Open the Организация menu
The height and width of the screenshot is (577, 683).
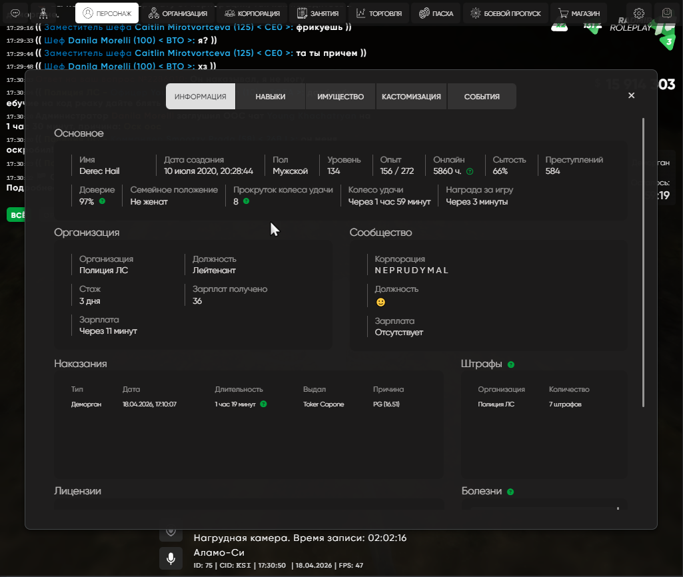coord(178,13)
